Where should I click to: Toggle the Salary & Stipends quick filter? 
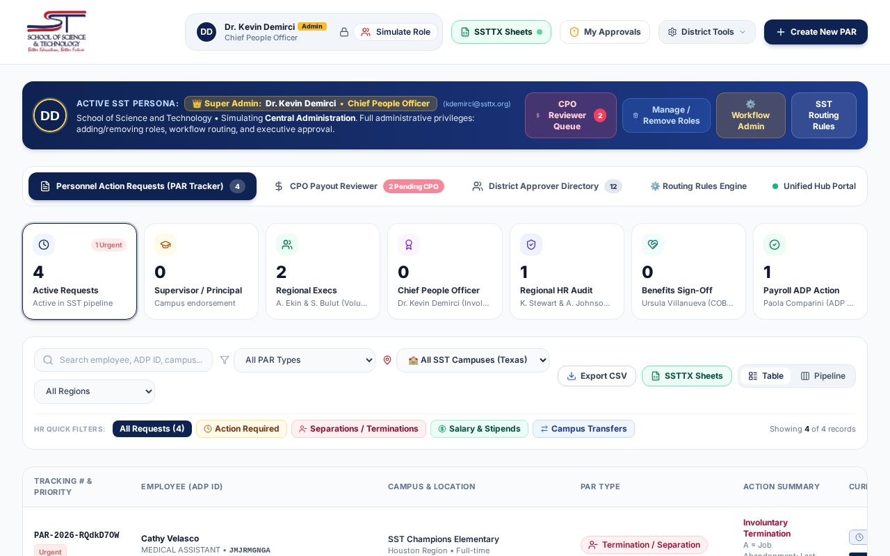click(479, 429)
